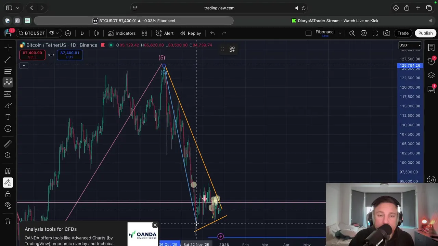Open the emoji icons tool

[8, 128]
